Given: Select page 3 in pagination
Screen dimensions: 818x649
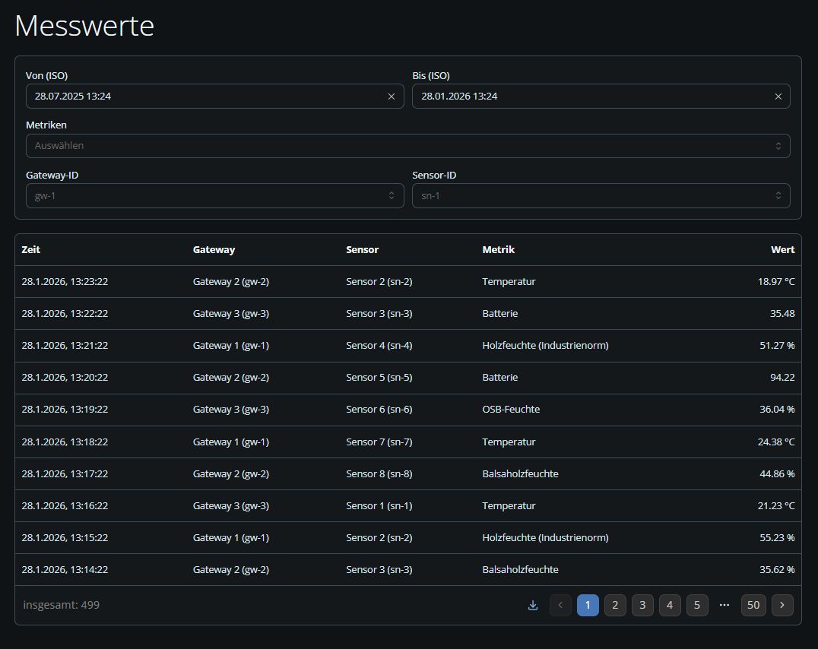Looking at the screenshot, I should pos(642,605).
